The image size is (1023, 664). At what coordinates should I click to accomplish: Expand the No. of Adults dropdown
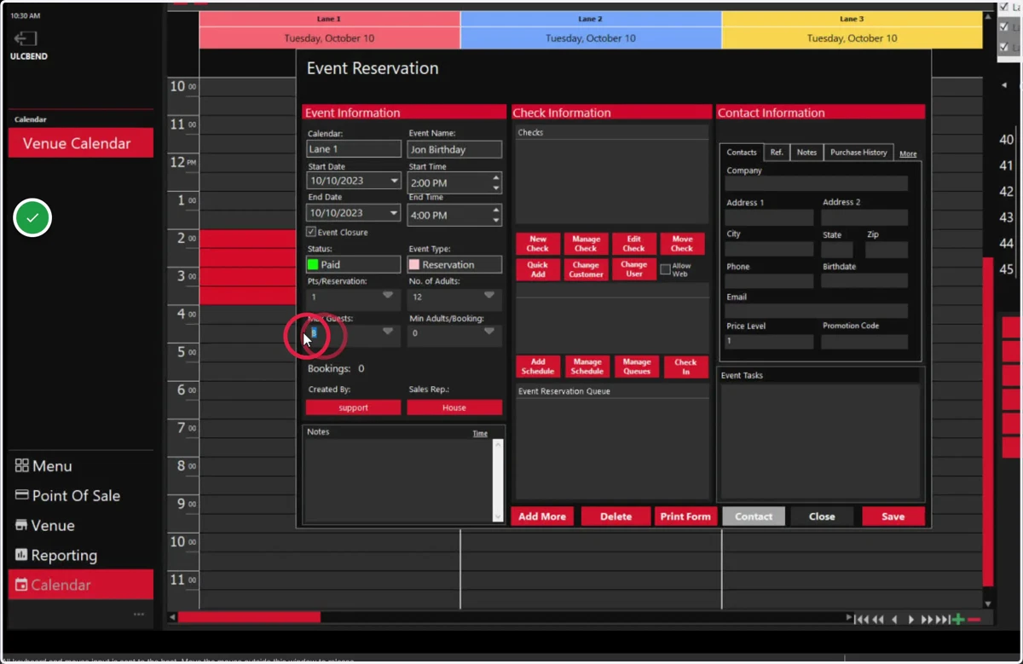click(489, 296)
